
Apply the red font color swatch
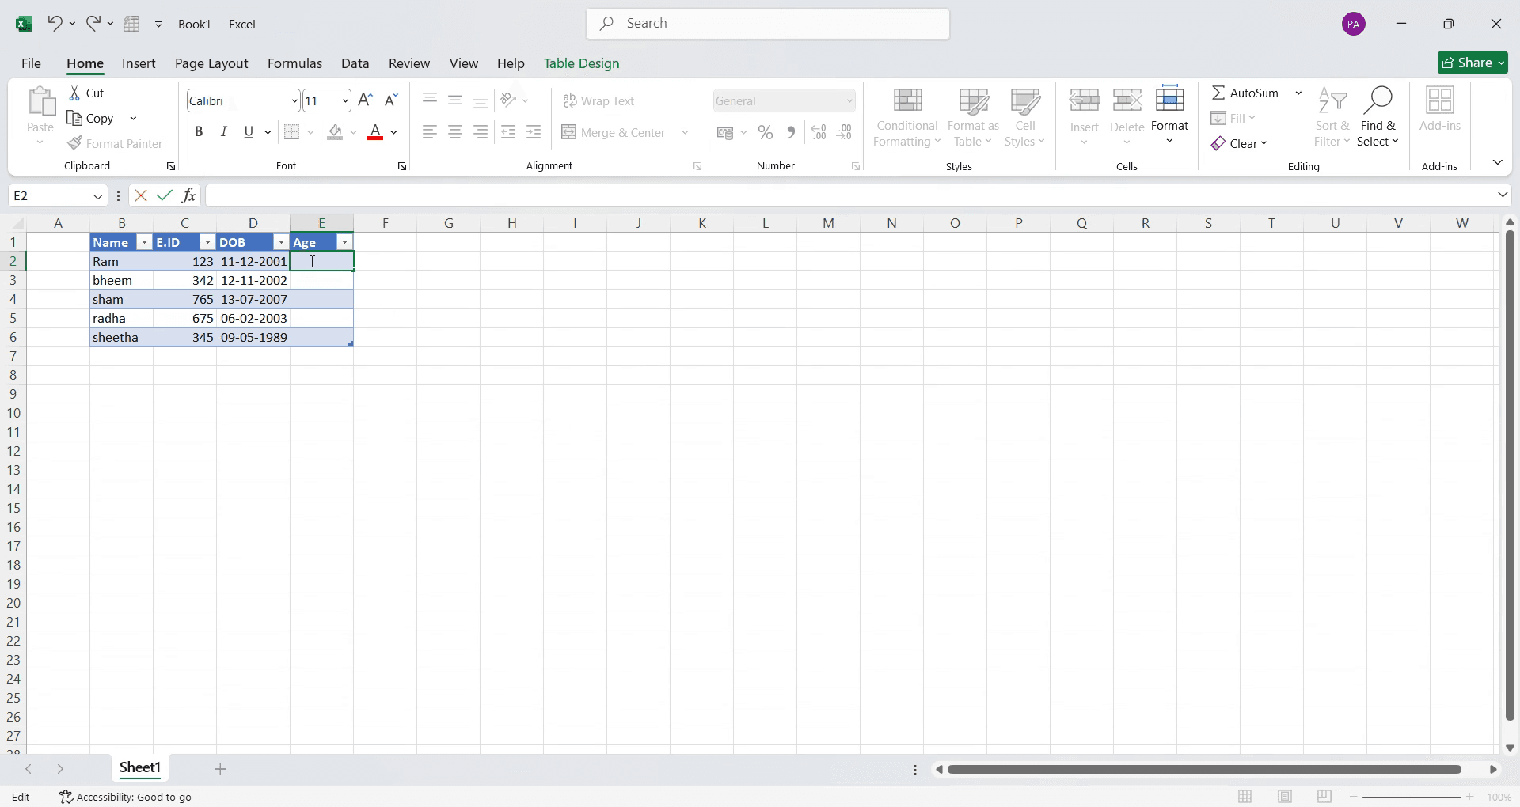[375, 132]
